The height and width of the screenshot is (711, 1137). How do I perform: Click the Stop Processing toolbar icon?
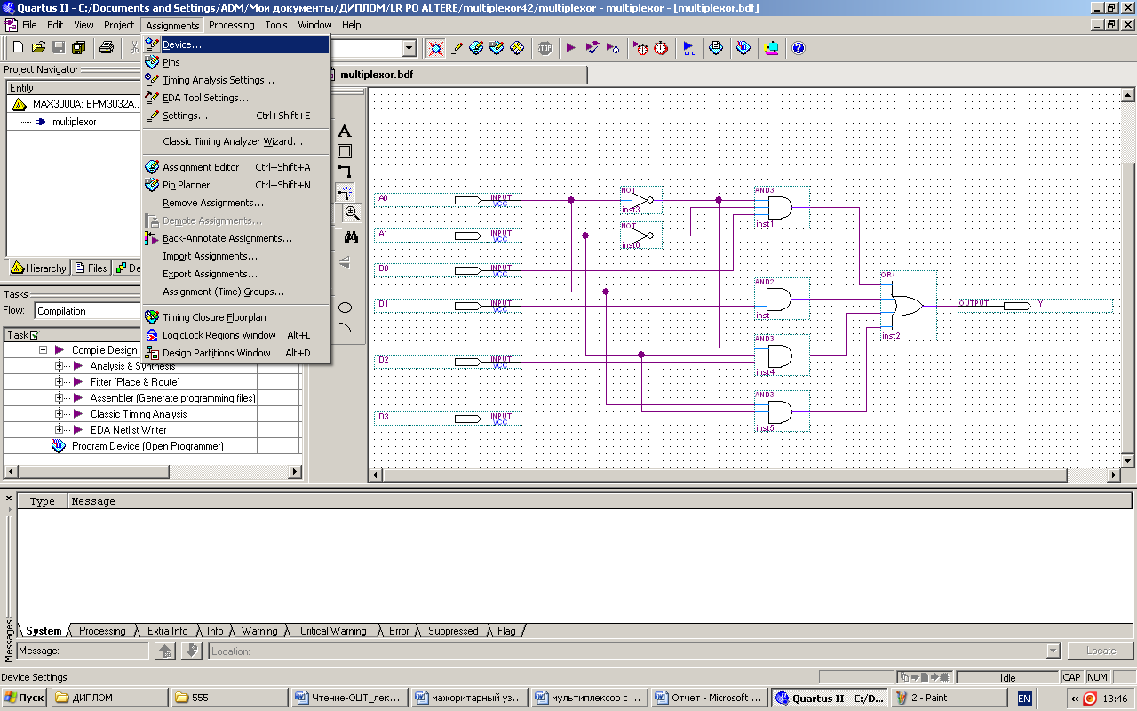coord(545,48)
